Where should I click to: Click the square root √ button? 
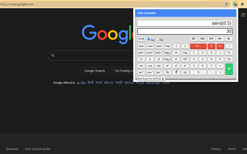[x=229, y=46]
